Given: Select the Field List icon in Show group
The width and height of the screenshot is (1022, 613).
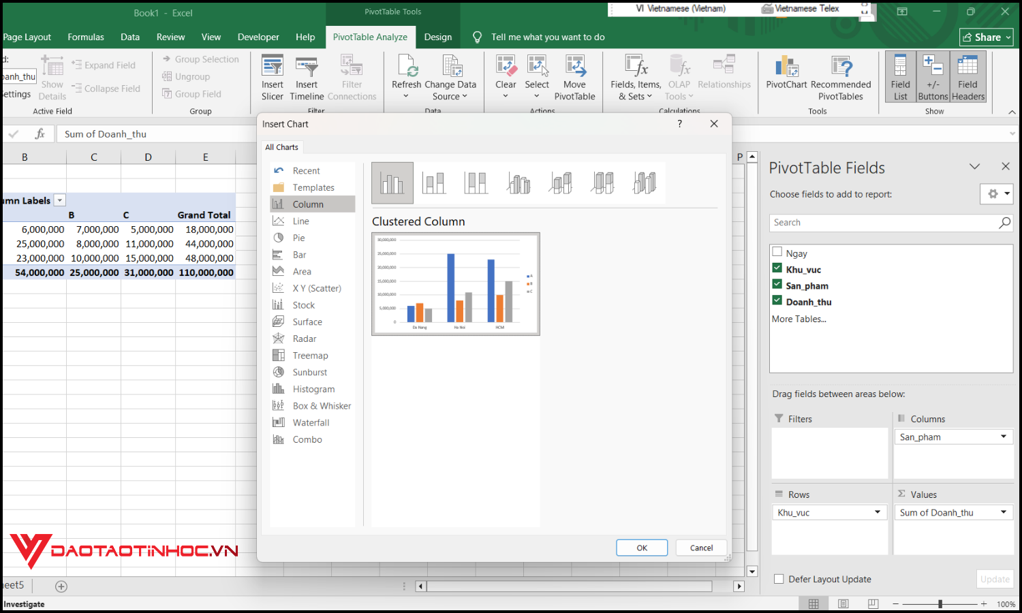Looking at the screenshot, I should click(x=900, y=75).
